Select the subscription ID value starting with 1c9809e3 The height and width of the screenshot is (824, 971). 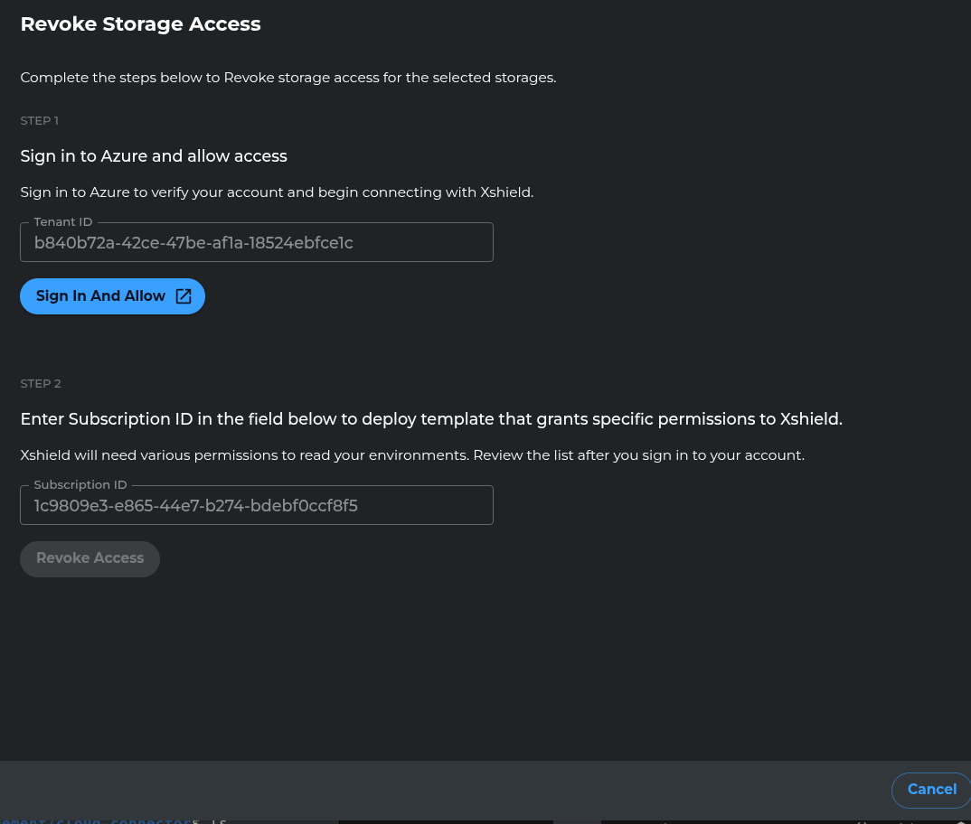tap(195, 505)
